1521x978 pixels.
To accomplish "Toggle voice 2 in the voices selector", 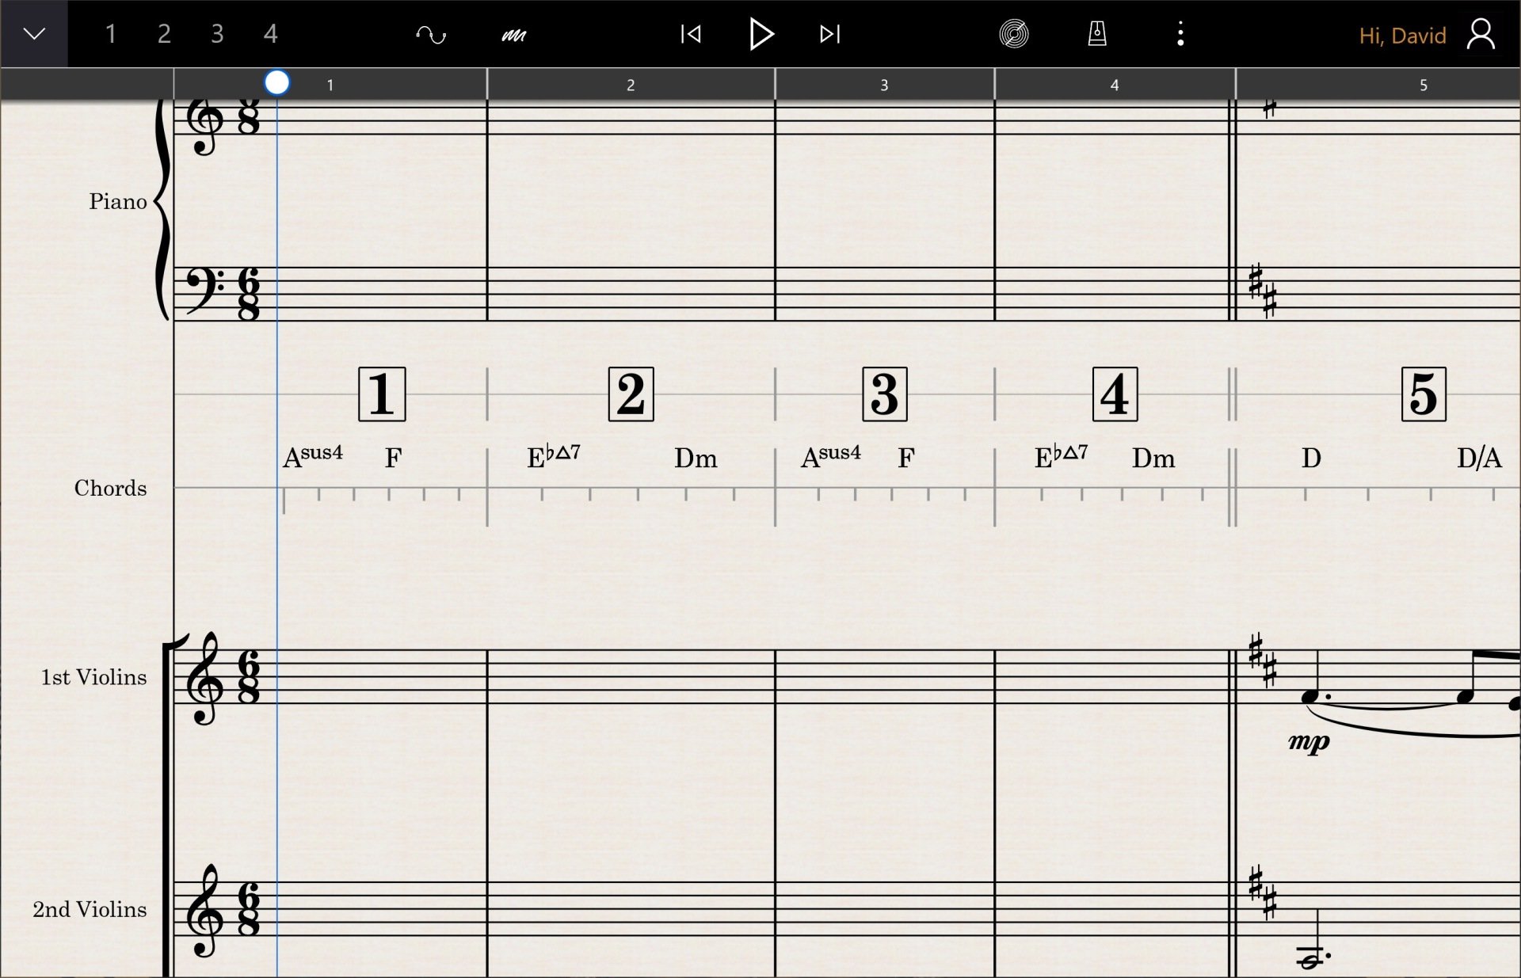I will [164, 34].
